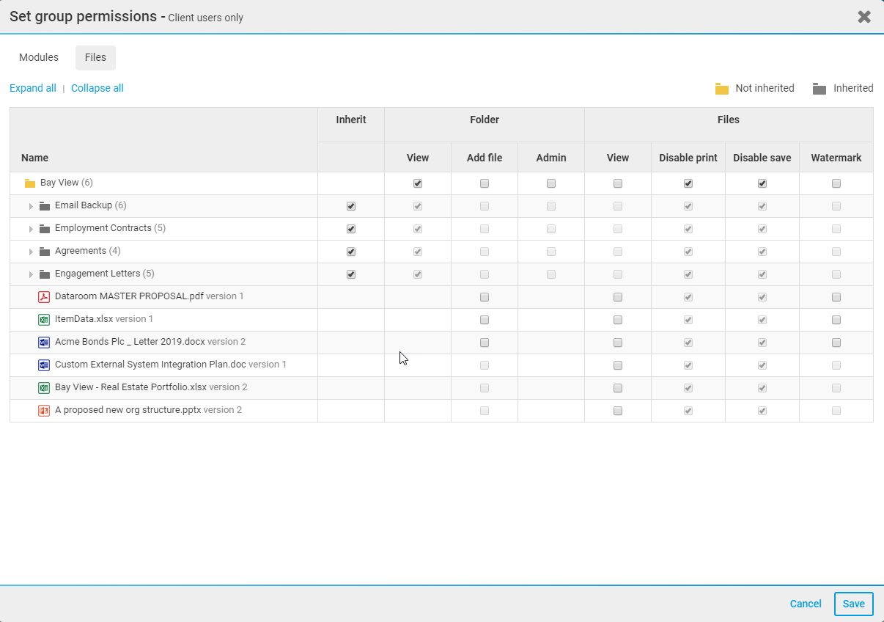
Task: Click the Cancel link
Action: [x=805, y=604]
